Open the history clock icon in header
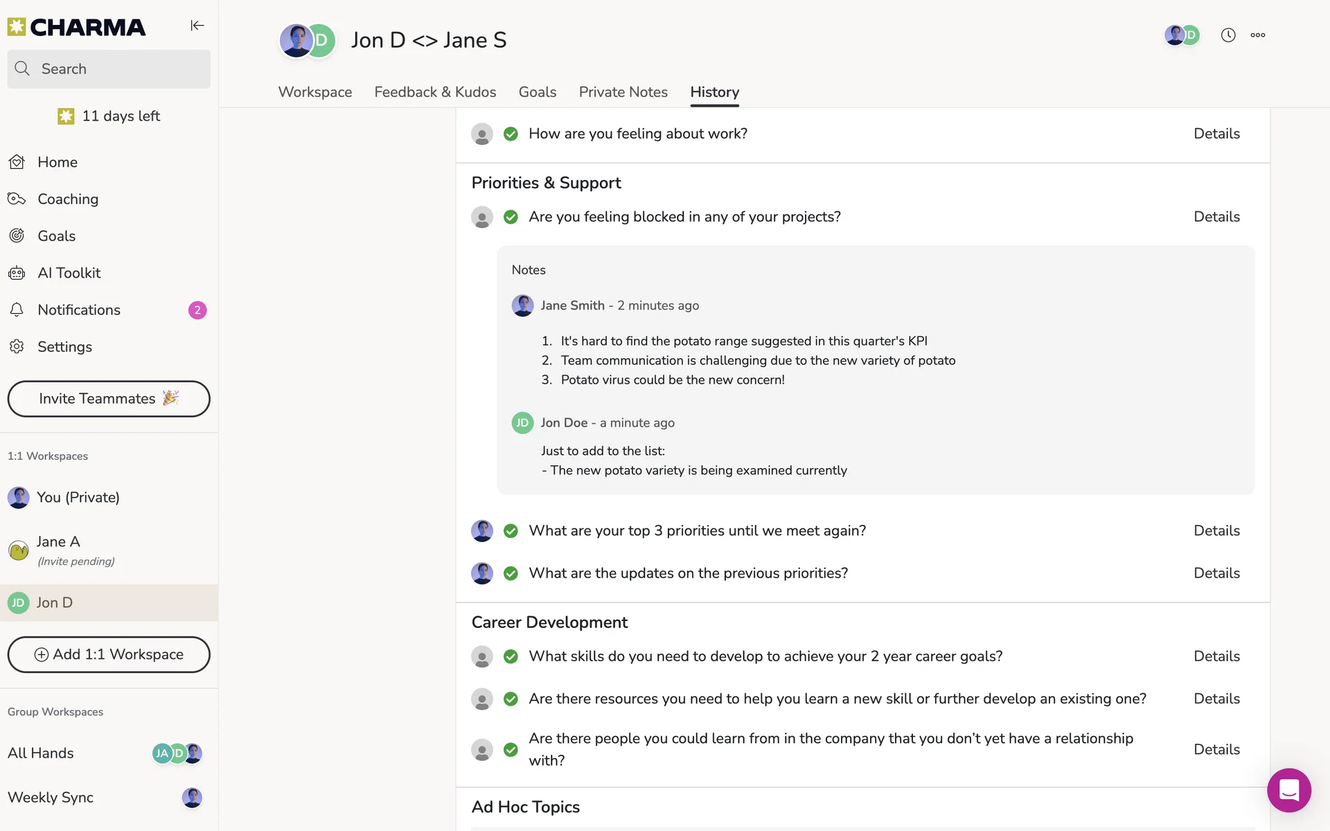The width and height of the screenshot is (1330, 831). point(1227,35)
